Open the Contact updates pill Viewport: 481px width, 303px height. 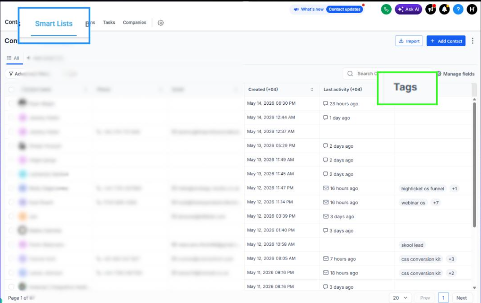click(344, 9)
